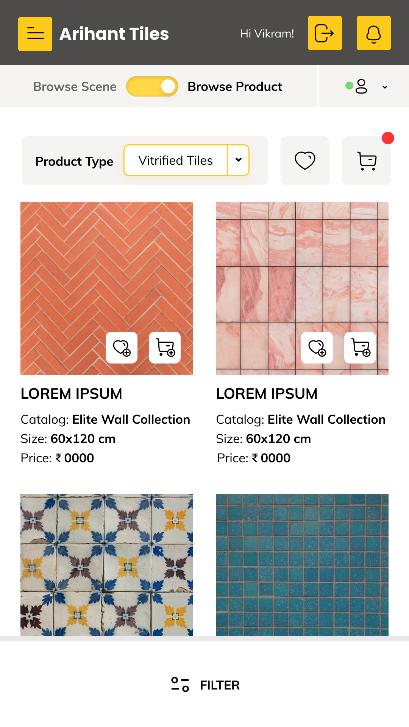
Task: Open notifications bell
Action: click(373, 33)
